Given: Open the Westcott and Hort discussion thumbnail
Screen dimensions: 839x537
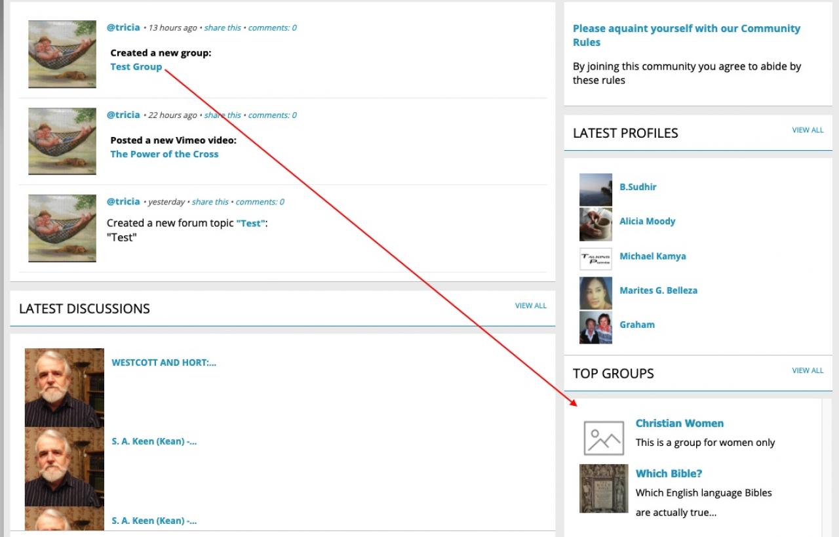Looking at the screenshot, I should (x=64, y=388).
